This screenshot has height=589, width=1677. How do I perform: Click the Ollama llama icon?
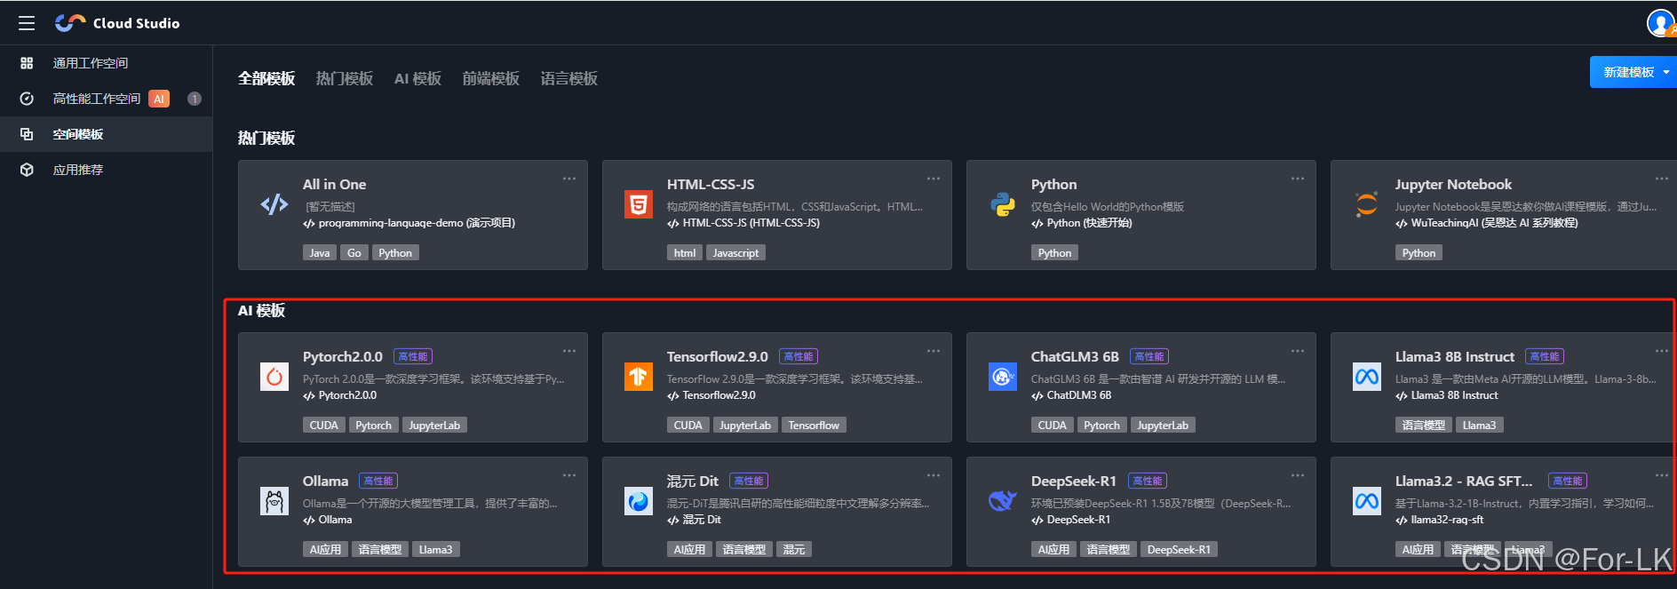[274, 501]
